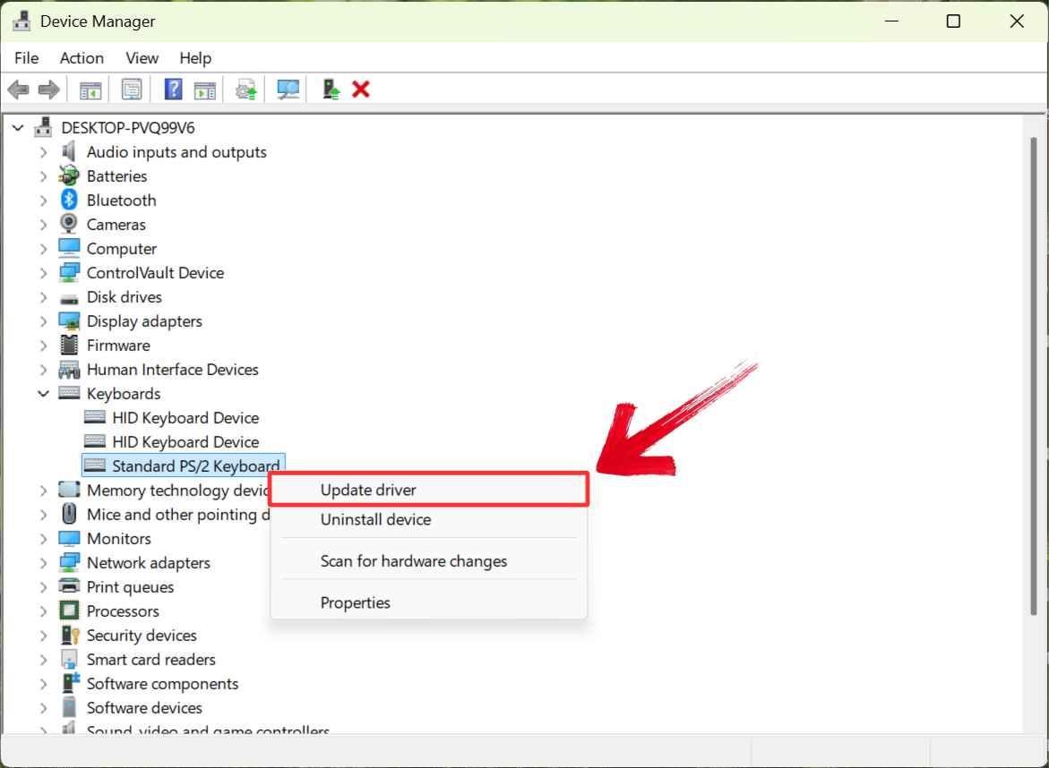
Task: Click Scan for hardware changes monitor icon
Action: (288, 90)
